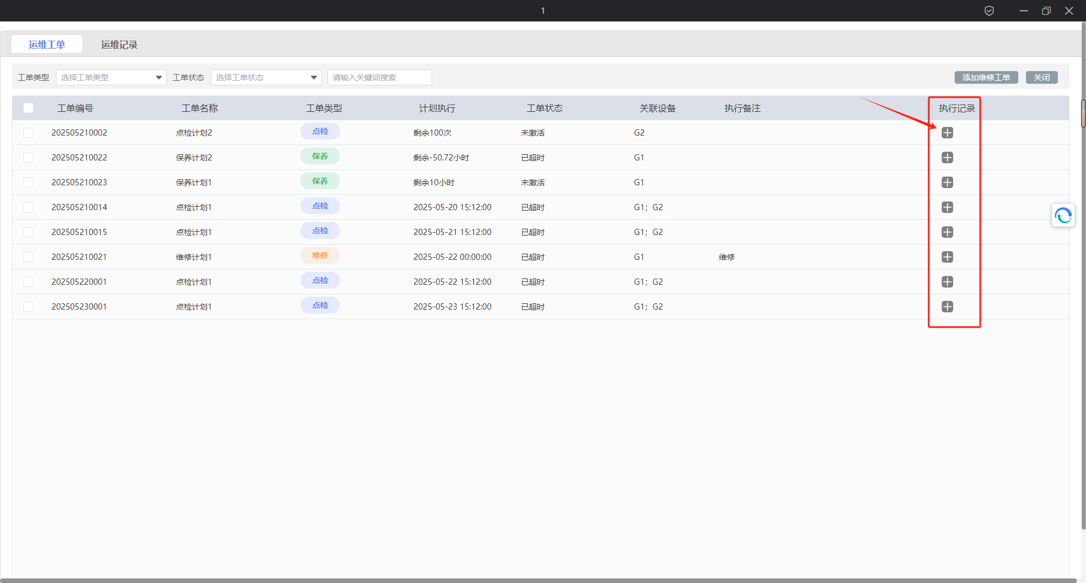Click the 添加维修工单 button
This screenshot has width=1086, height=583.
coord(986,77)
